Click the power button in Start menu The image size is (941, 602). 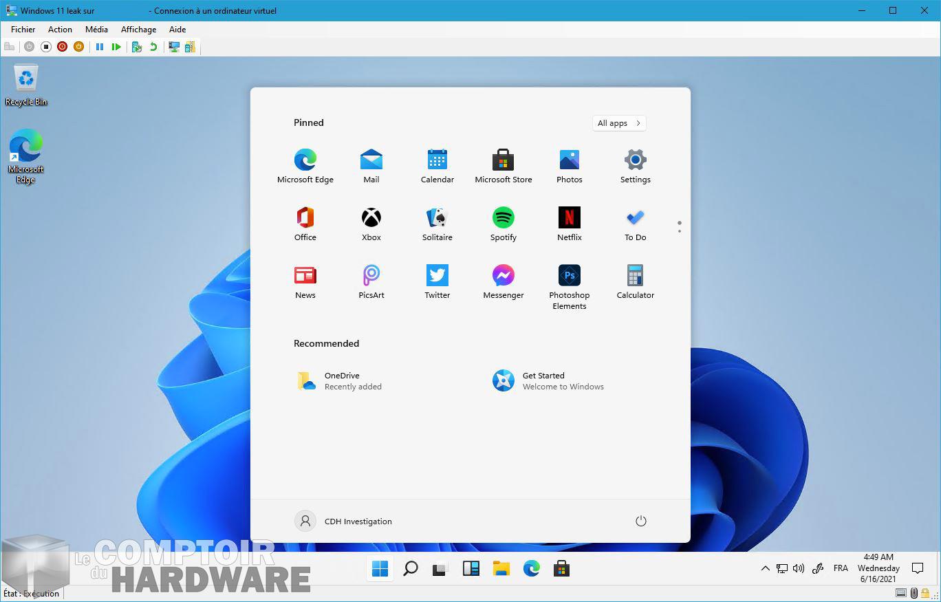[640, 521]
